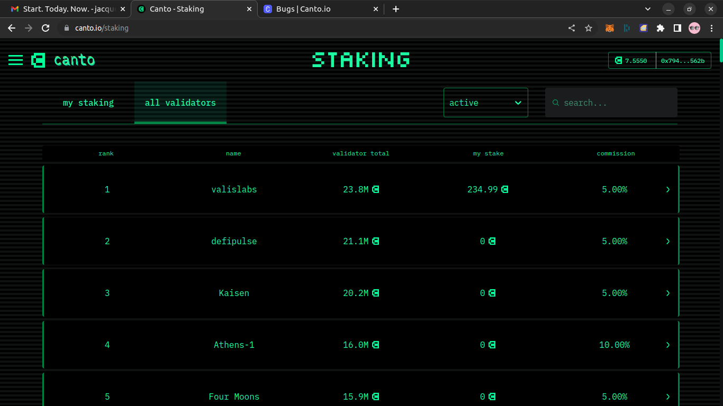This screenshot has height=406, width=723.
Task: Open the MetaMask fox extension
Action: point(610,28)
